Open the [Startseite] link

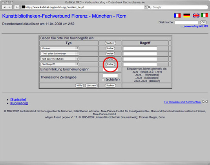pos(18,99)
